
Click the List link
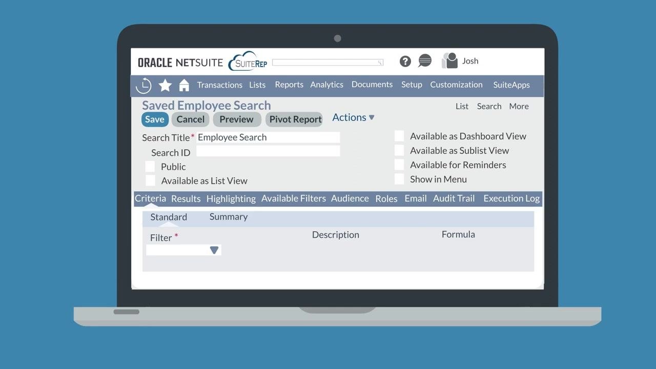[x=462, y=106]
